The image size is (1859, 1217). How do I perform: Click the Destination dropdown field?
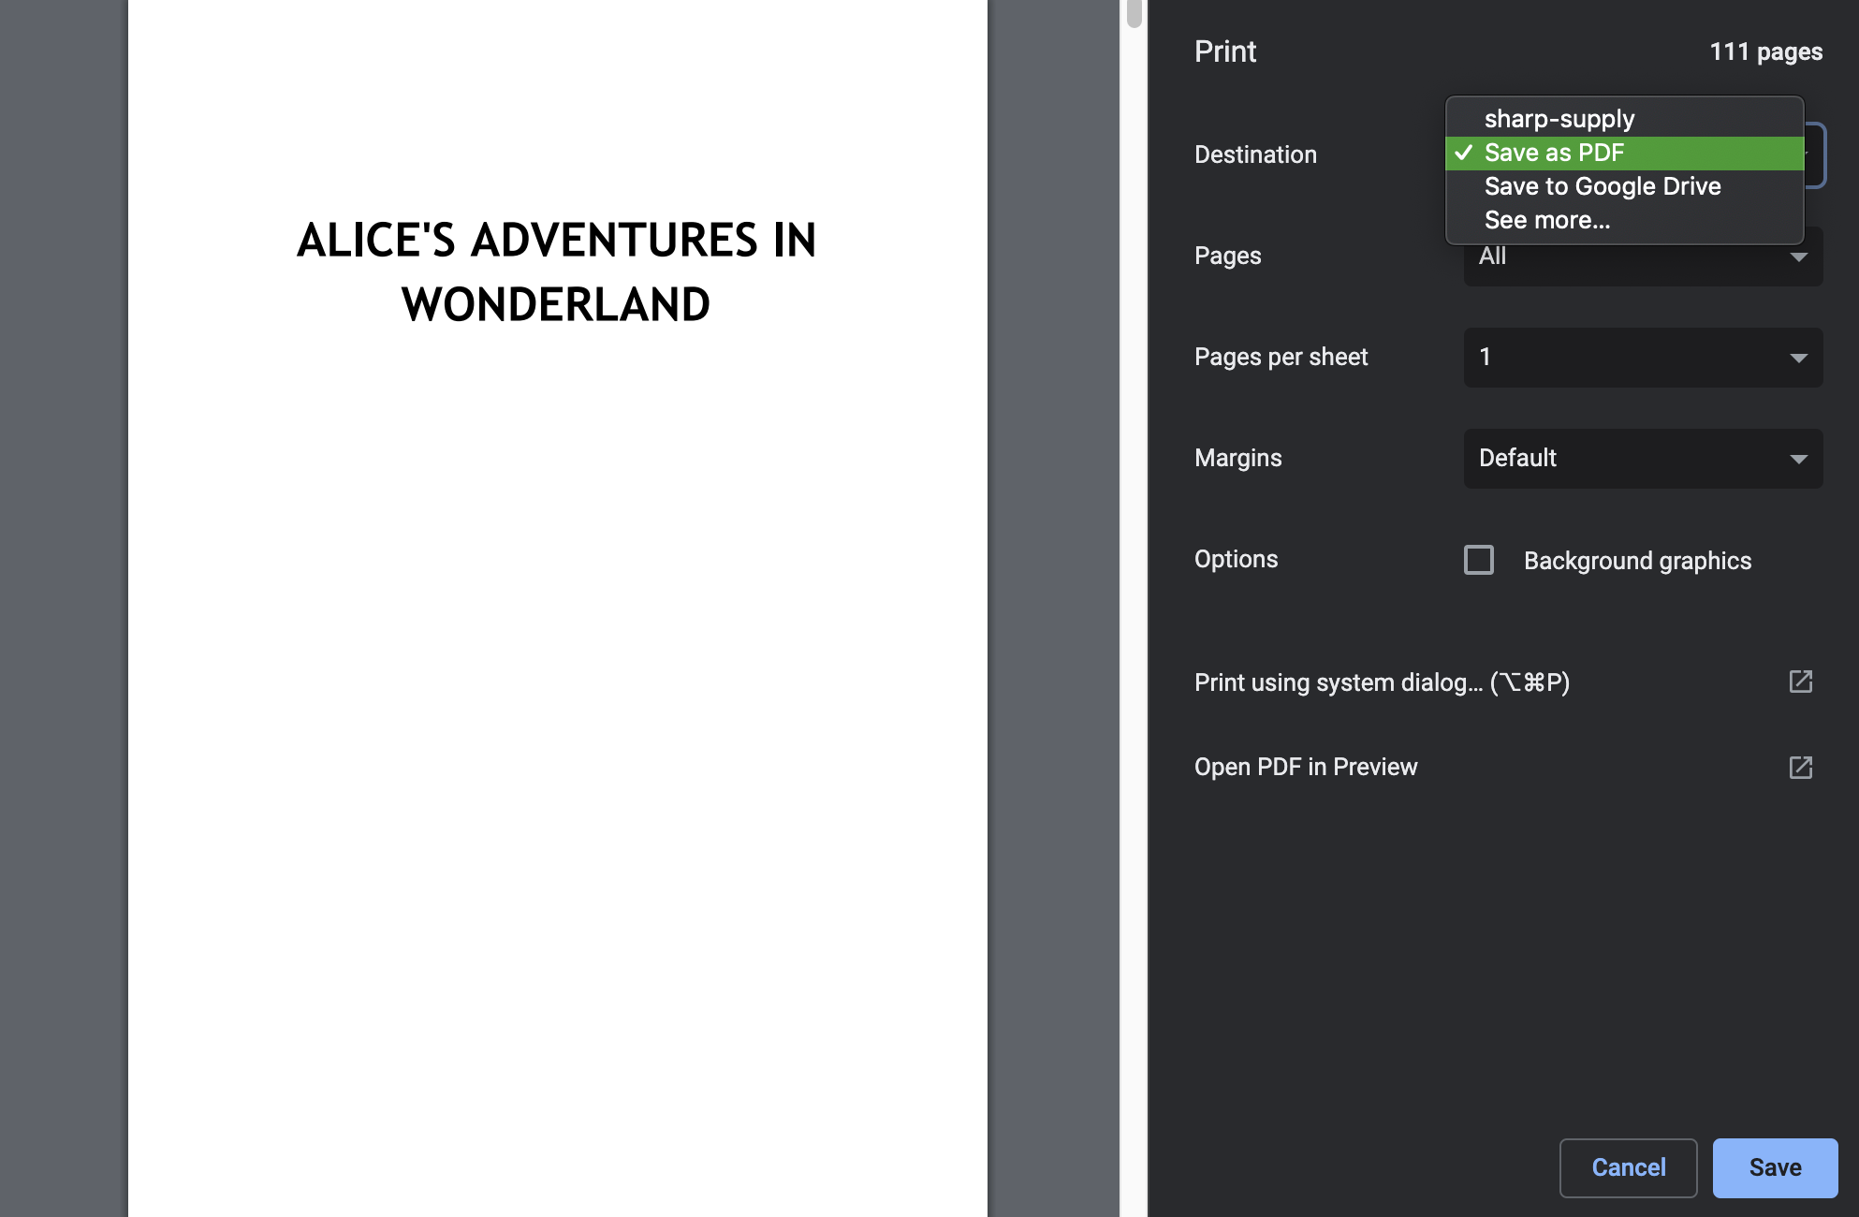pos(1643,154)
